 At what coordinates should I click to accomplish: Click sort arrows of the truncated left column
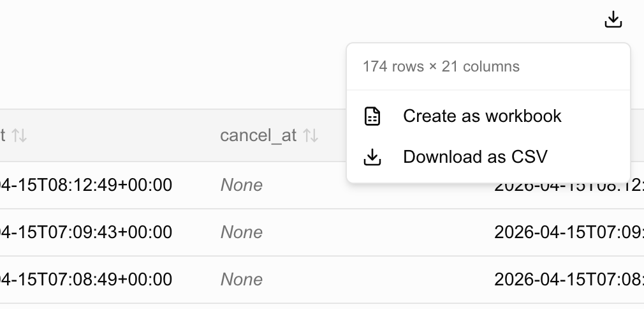19,135
